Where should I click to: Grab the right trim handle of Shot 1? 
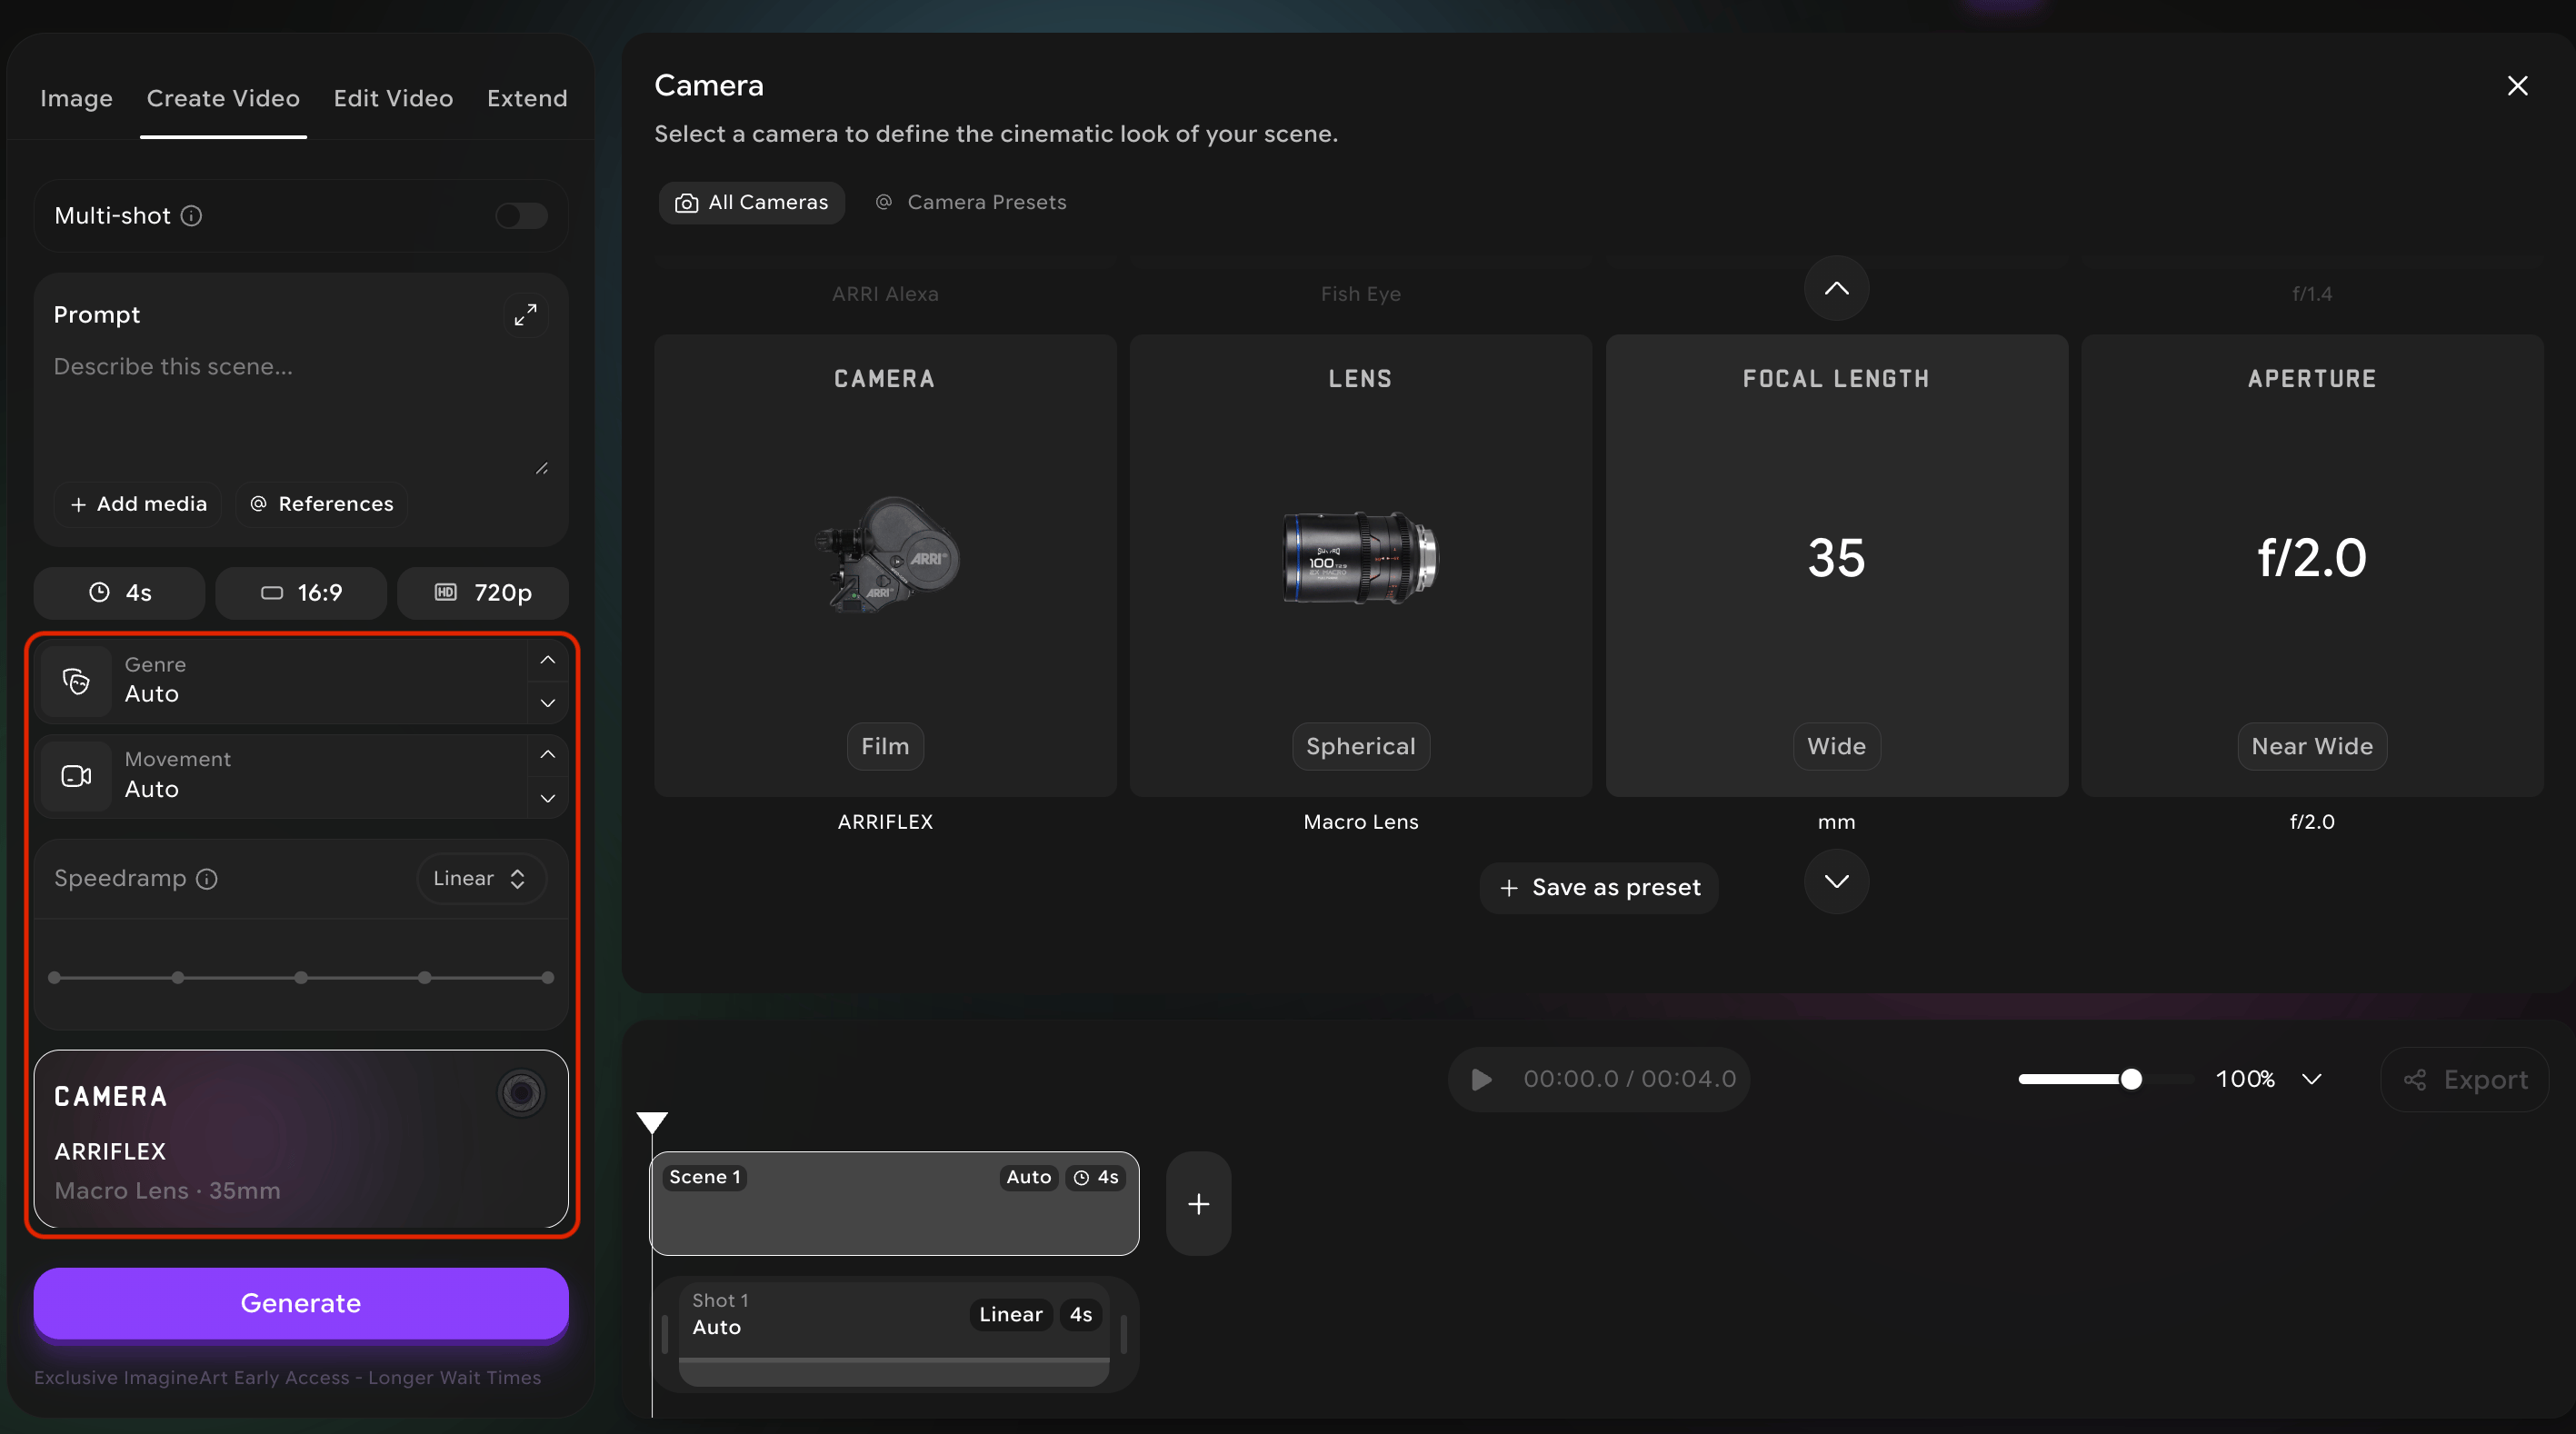tap(1124, 1334)
